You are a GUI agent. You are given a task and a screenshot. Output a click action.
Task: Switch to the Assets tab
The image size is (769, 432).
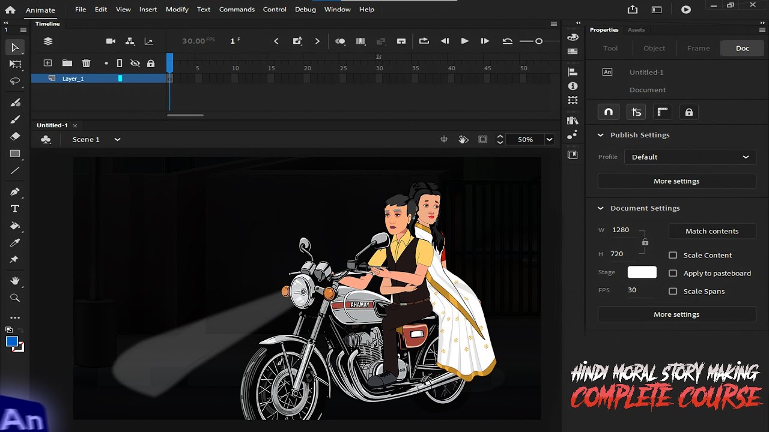(636, 30)
